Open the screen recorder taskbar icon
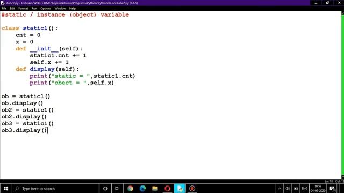 (x=192, y=188)
